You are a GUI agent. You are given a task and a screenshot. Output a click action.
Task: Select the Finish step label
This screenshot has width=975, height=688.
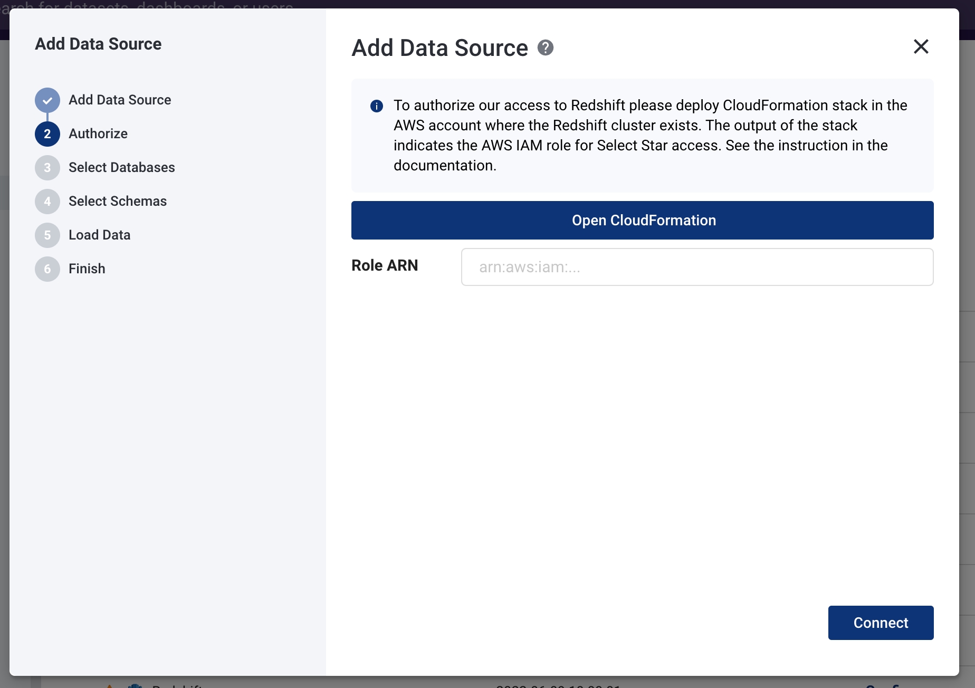(x=87, y=269)
